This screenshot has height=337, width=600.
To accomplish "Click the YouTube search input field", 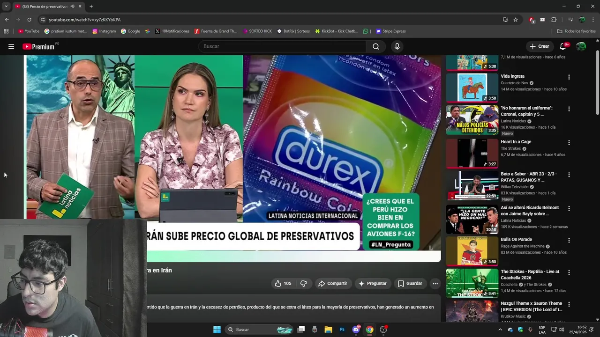I will pyautogui.click(x=283, y=46).
